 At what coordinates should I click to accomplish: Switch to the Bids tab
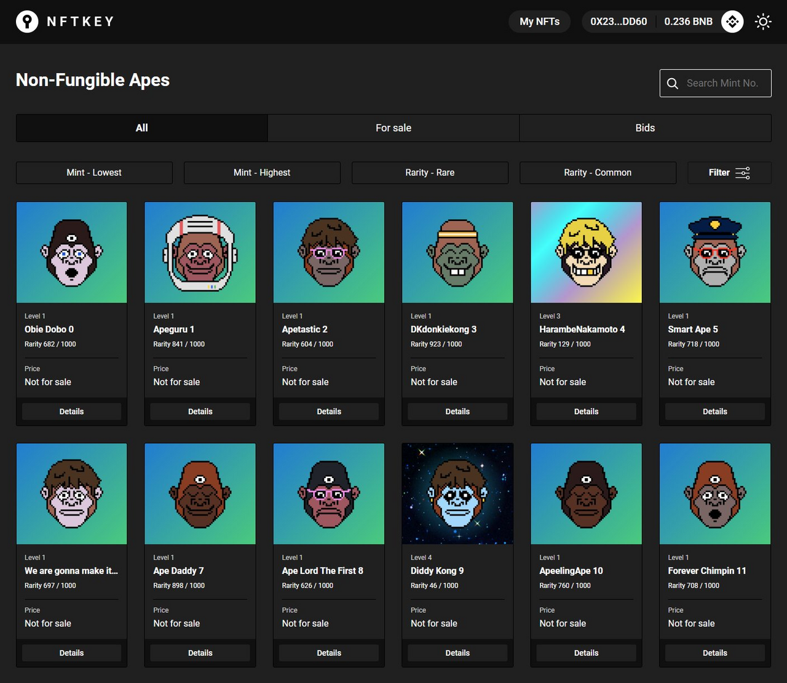tap(645, 128)
